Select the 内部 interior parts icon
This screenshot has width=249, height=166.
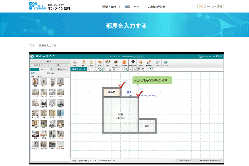coord(91,62)
